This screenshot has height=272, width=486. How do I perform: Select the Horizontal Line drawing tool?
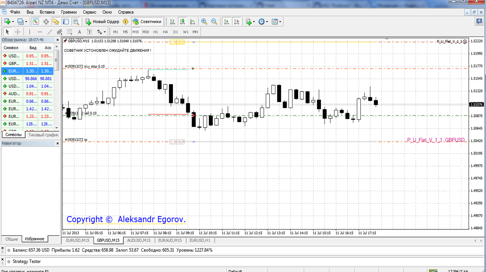pos(40,32)
